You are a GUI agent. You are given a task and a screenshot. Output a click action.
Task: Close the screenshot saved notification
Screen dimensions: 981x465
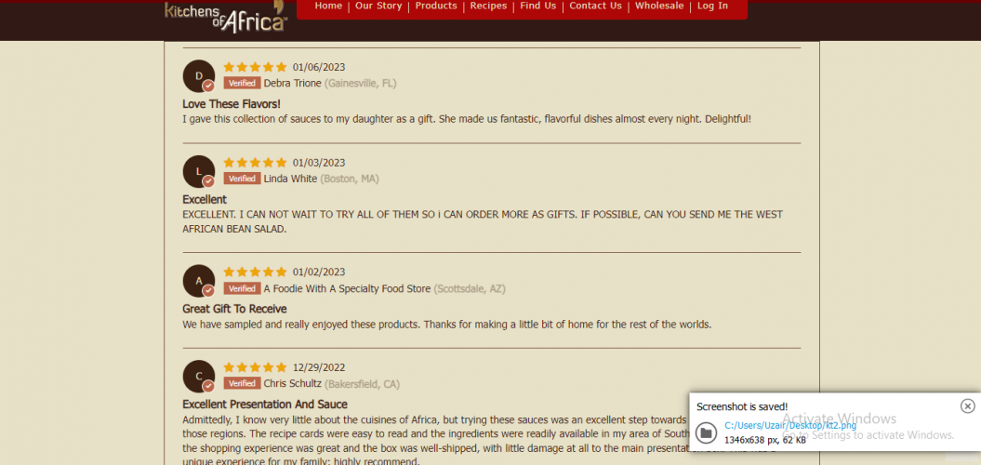coord(967,406)
